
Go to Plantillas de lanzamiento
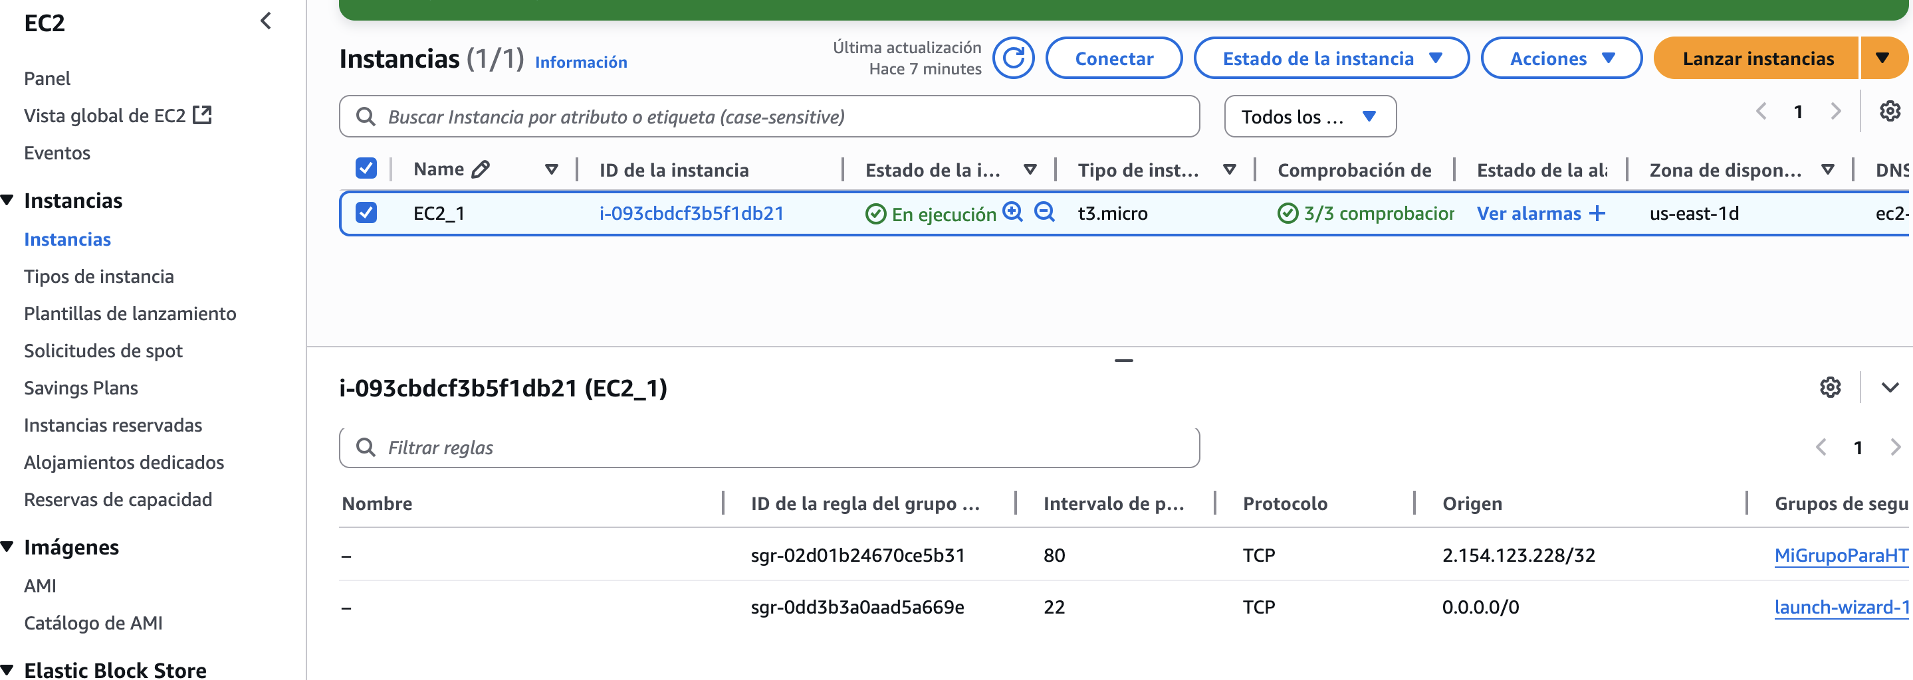pos(130,313)
